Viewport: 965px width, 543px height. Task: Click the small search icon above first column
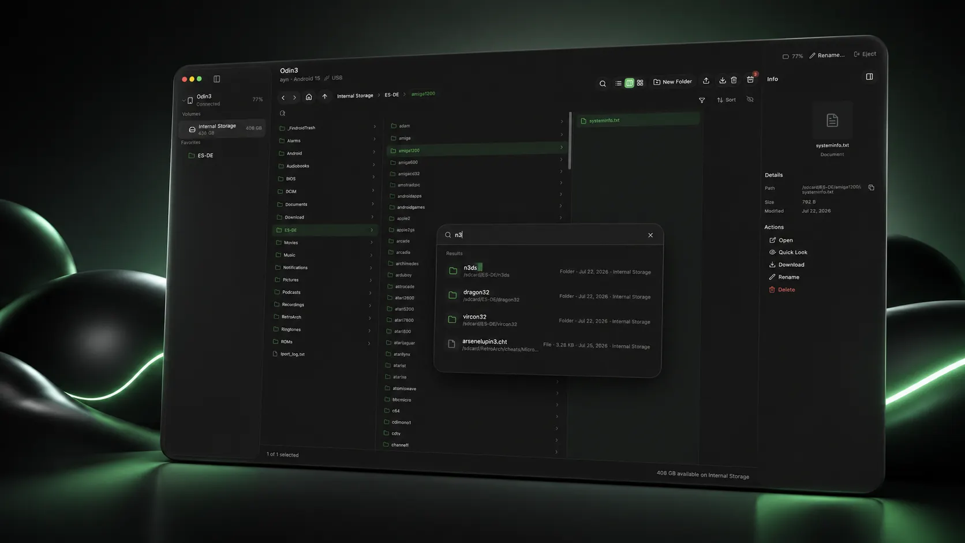click(x=282, y=113)
